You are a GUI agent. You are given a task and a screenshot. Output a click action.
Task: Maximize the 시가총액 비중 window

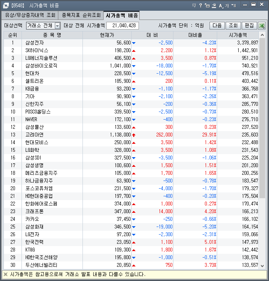[x=253, y=5]
